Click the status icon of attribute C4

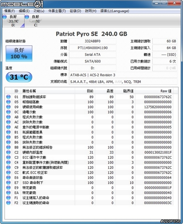8,162
